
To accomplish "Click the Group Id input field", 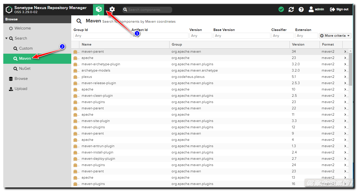I will 102,36.
